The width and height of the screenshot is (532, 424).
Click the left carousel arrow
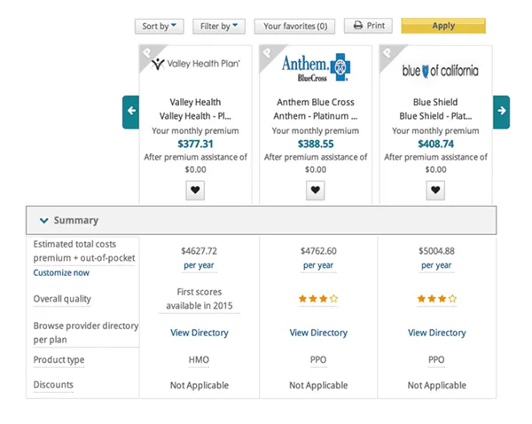coord(131,111)
